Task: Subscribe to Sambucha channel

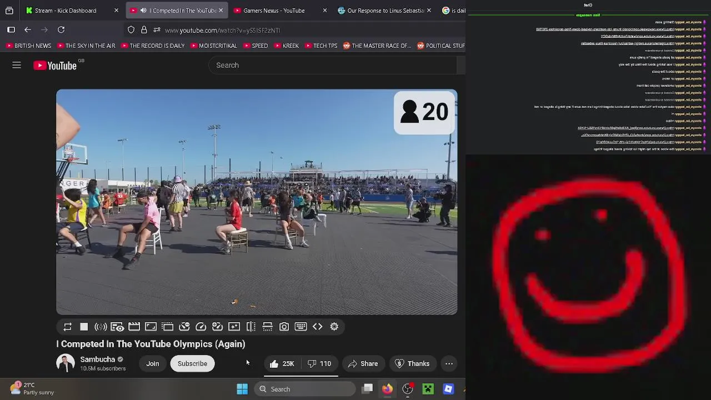Action: click(x=192, y=364)
